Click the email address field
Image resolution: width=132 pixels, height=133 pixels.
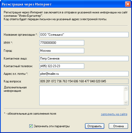click(84, 74)
